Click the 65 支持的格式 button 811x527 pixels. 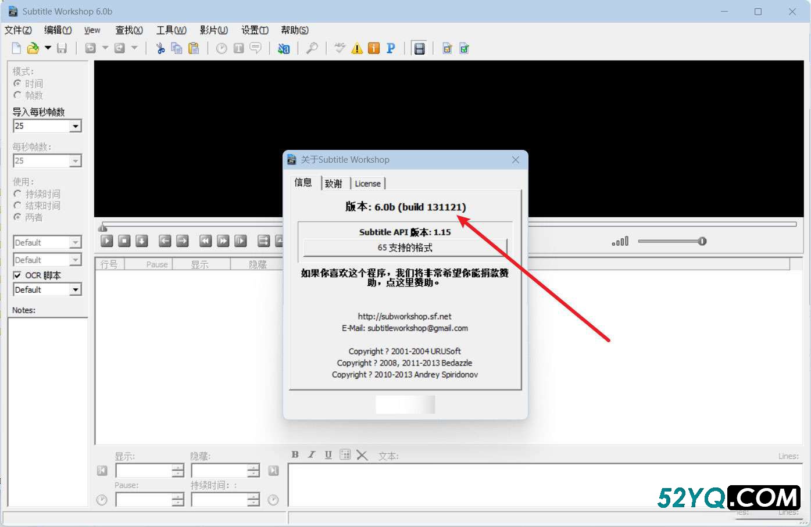point(405,248)
